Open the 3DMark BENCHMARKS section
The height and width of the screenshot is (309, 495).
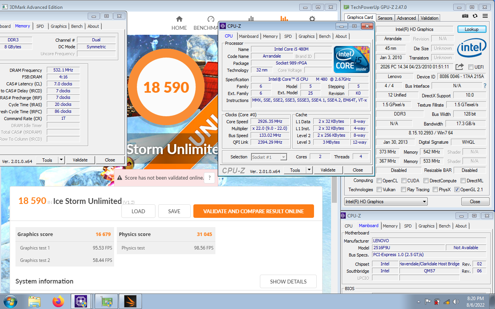coord(207,23)
